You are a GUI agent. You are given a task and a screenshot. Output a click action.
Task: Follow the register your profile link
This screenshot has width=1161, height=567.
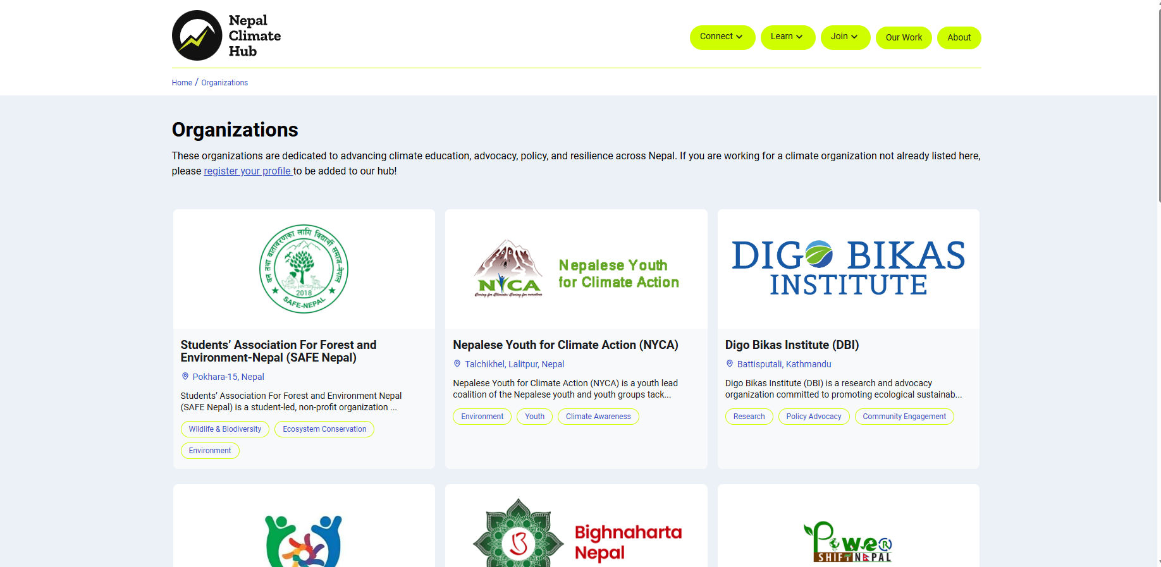247,171
